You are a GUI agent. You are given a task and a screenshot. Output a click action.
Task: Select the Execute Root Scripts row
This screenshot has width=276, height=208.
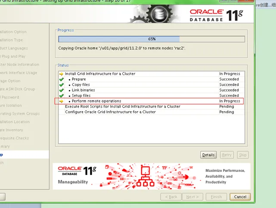click(152, 106)
